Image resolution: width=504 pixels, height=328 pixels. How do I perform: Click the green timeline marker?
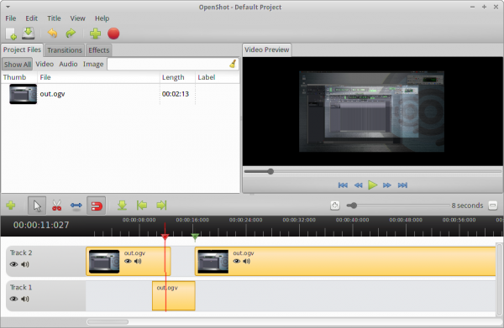195,237
